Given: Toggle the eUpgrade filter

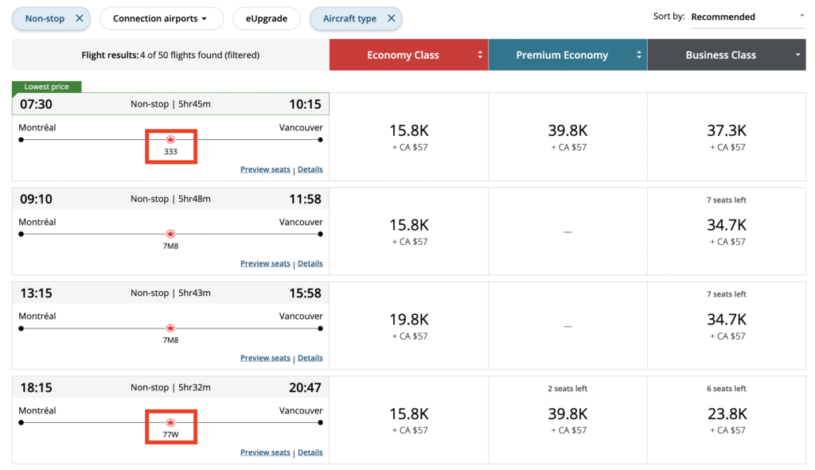Looking at the screenshot, I should [x=266, y=18].
